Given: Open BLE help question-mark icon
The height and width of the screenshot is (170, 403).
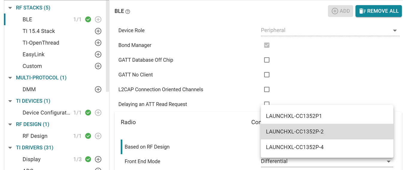Looking at the screenshot, I should tap(128, 12).
